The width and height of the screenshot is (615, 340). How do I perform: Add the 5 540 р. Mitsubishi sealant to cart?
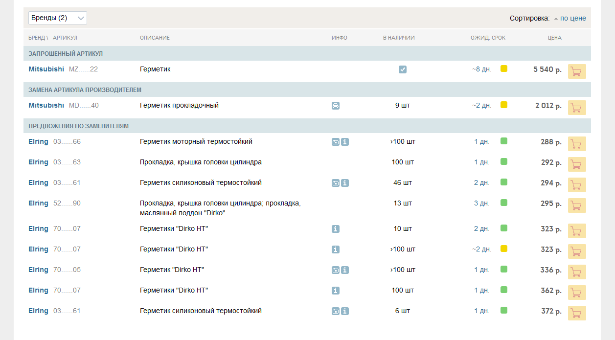[577, 71]
